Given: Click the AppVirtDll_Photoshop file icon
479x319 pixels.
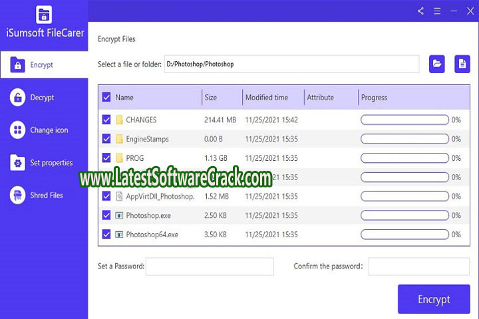Looking at the screenshot, I should [x=119, y=196].
